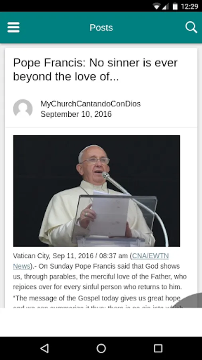This screenshot has width=202, height=360.
Task: Tap the 12:29 clock in status bar
Action: coord(189,6)
